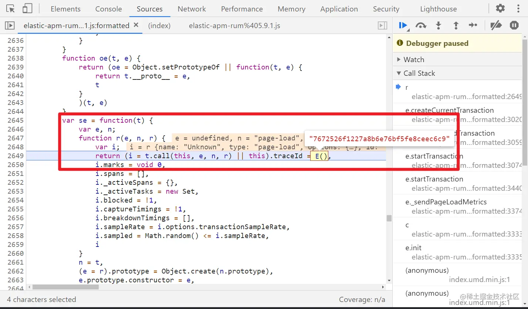Viewport: 528px width, 309px height.
Task: Open the Performance panel
Action: point(242,9)
